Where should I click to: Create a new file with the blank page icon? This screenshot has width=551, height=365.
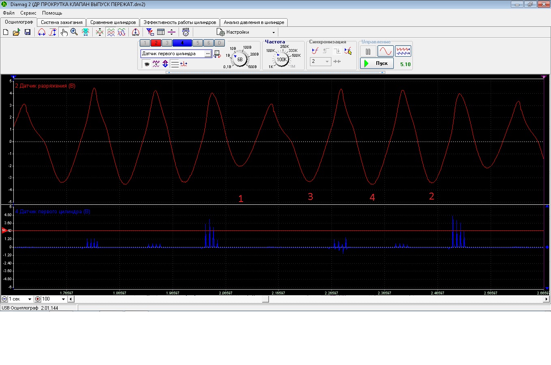point(6,32)
